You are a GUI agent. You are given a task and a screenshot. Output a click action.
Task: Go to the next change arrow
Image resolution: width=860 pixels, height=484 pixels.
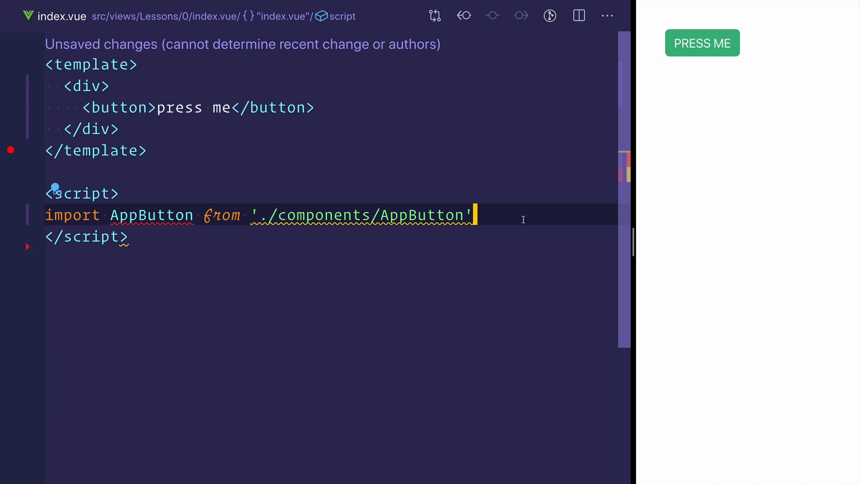pos(521,16)
